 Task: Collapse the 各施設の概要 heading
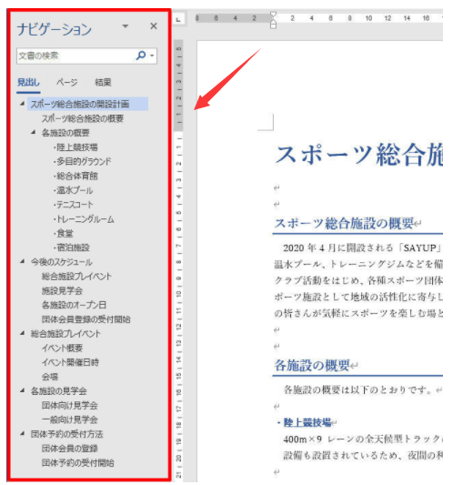[x=34, y=132]
